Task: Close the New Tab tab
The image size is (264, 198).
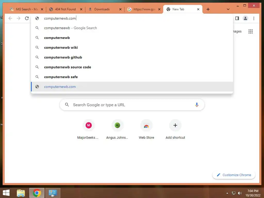Action: click(198, 9)
